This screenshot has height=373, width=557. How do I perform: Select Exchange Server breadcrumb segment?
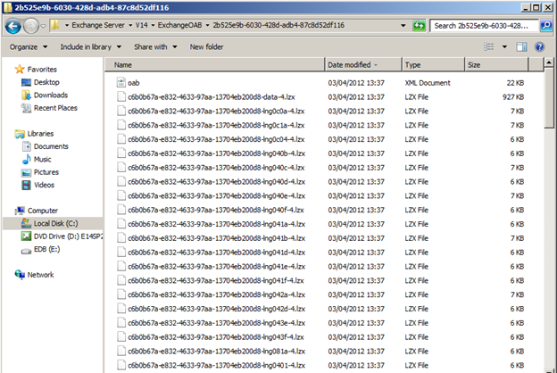98,25
